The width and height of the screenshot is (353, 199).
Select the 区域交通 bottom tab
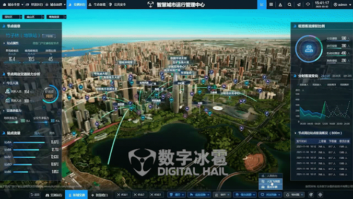[76, 195]
